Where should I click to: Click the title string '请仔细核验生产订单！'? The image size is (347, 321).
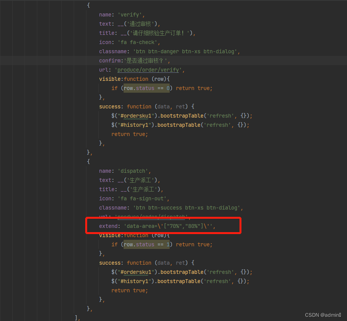click(160, 33)
